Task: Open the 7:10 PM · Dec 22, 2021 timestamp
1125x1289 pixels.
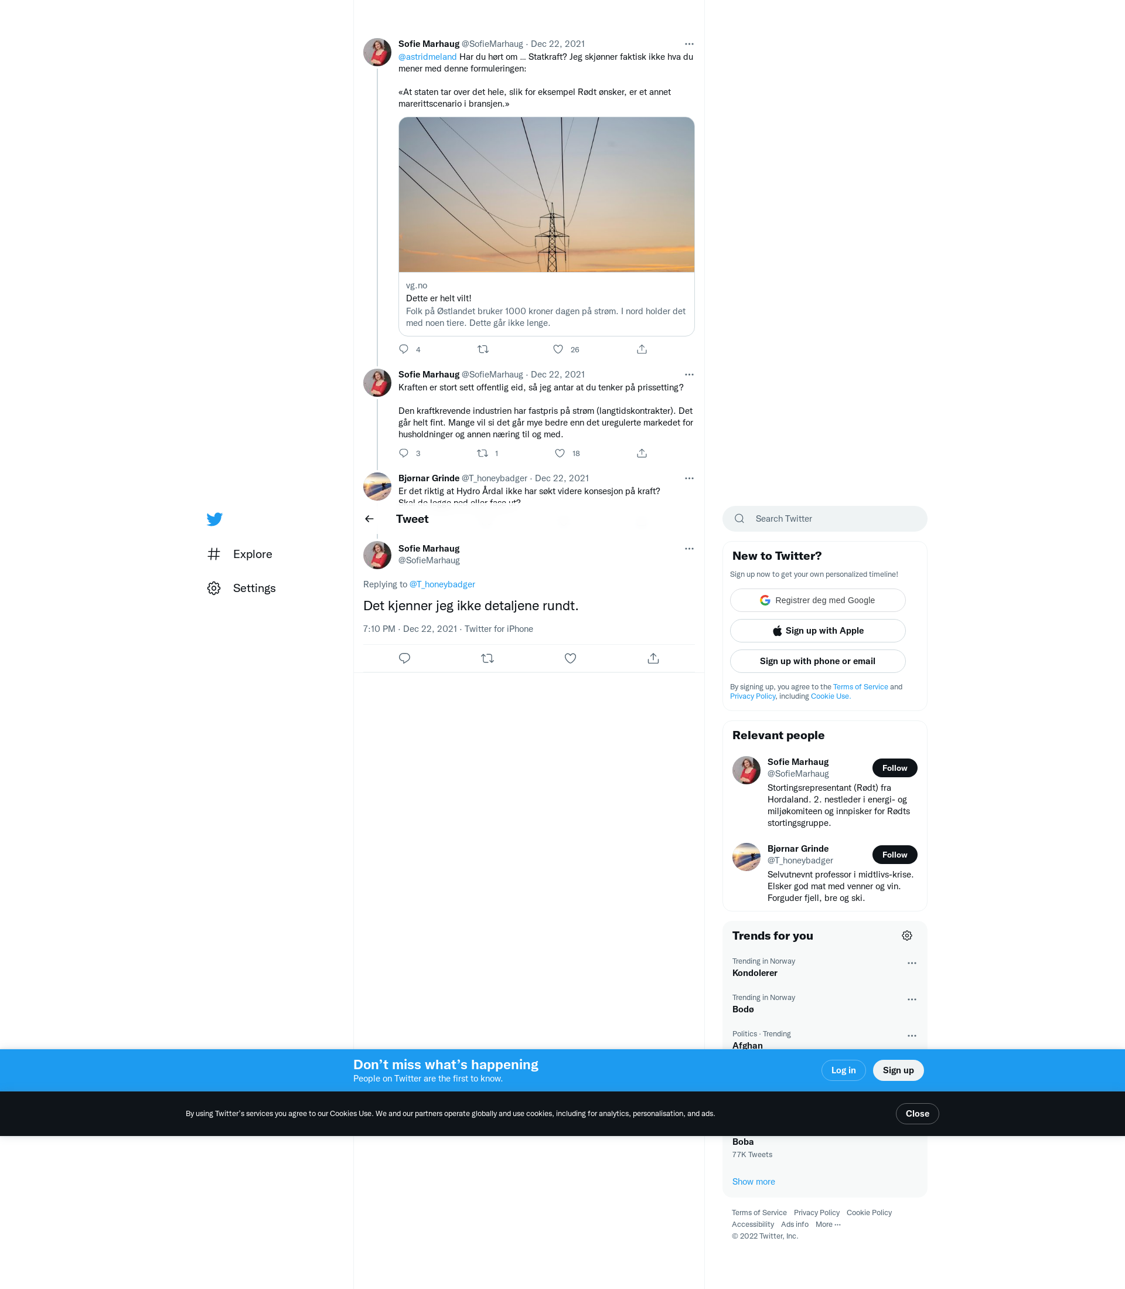Action: (410, 630)
